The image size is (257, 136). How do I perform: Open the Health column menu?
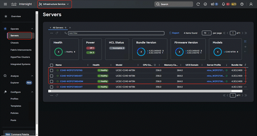tap(111, 65)
